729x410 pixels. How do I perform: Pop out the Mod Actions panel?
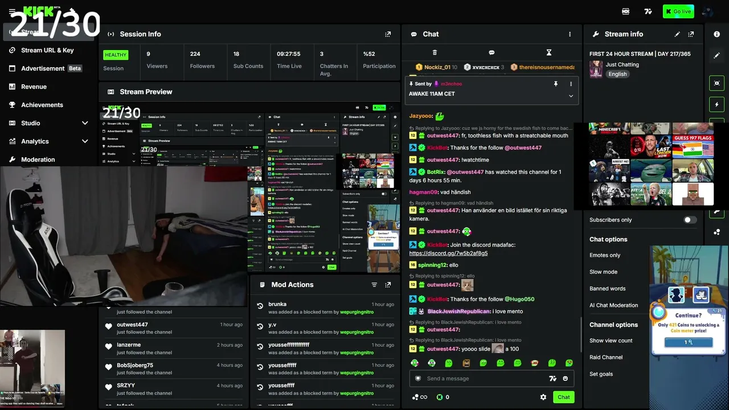point(388,285)
